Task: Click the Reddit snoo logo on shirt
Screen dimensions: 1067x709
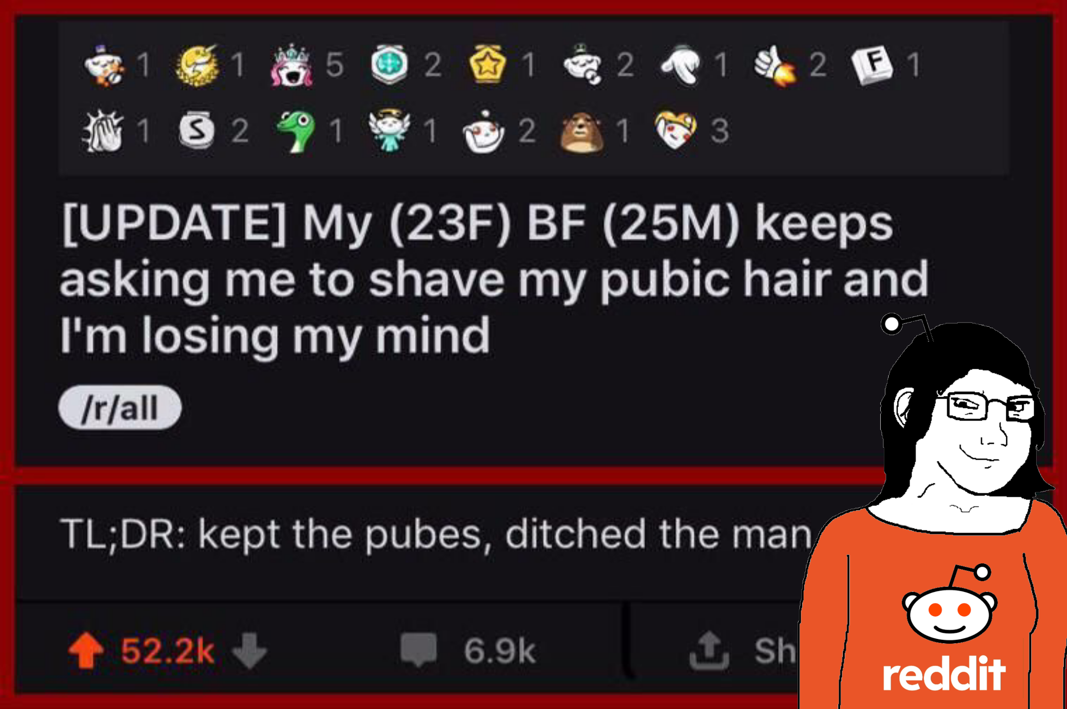Action: (x=949, y=605)
